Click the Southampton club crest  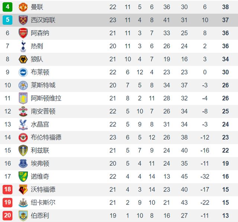coord(23,111)
